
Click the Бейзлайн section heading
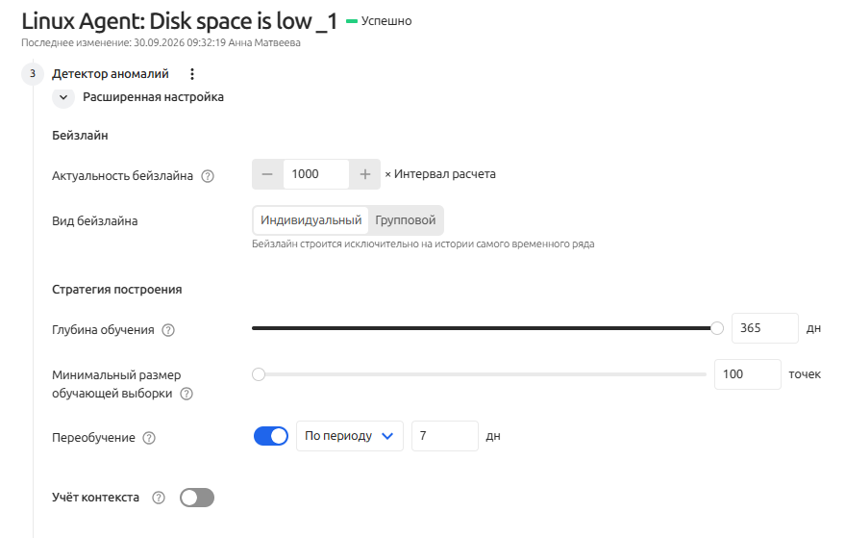coord(80,136)
